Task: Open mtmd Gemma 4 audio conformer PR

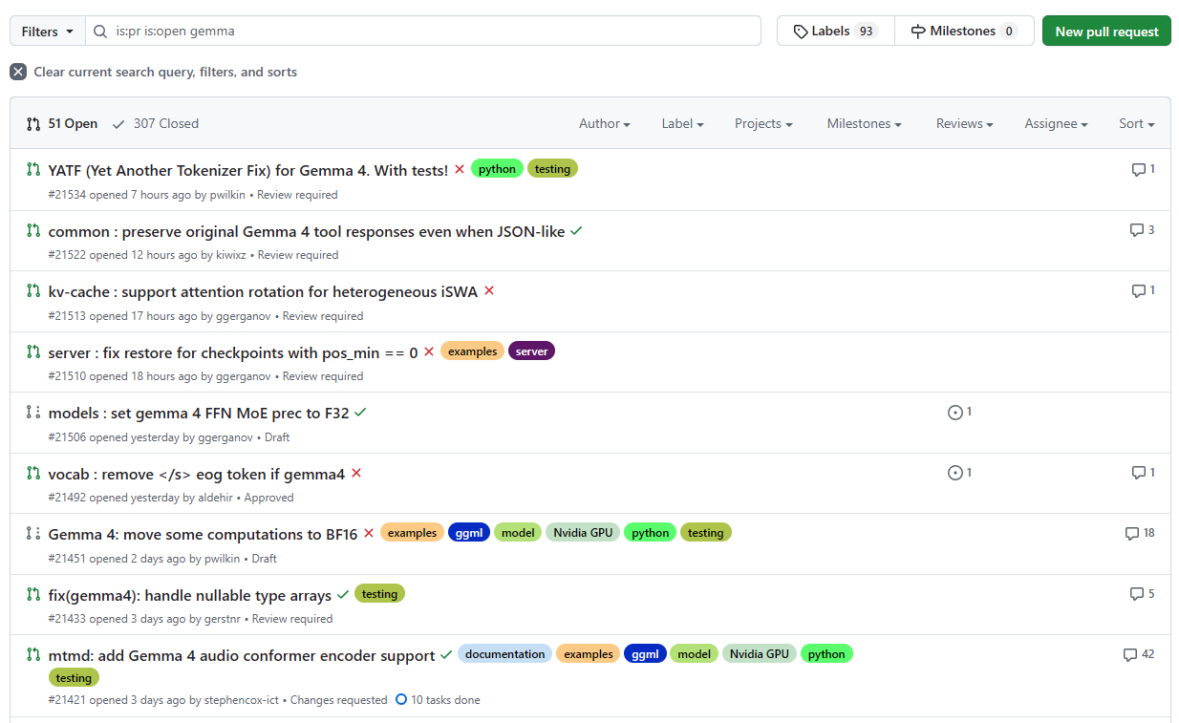Action: pos(242,655)
